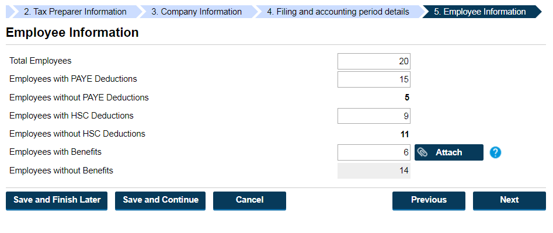Click the Employees with HSC Deductions field
553x233 pixels.
point(374,116)
